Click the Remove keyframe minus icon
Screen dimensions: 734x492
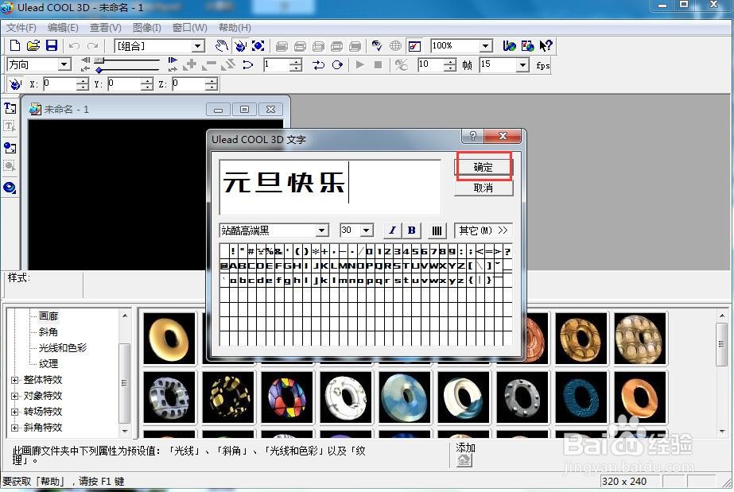[x=209, y=64]
